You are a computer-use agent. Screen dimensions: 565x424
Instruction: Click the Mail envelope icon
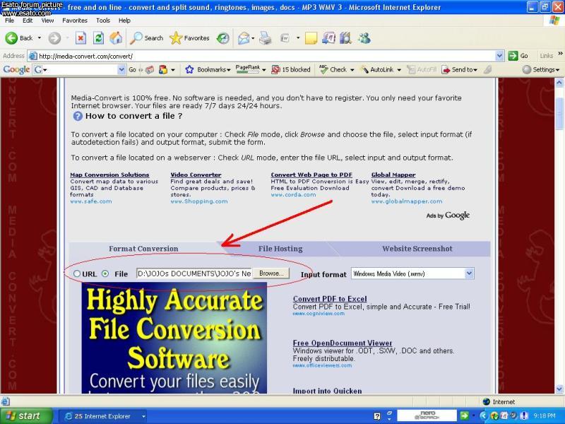(x=244, y=38)
